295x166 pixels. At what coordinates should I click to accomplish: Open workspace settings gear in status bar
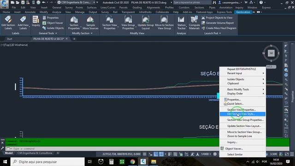click(x=215, y=154)
